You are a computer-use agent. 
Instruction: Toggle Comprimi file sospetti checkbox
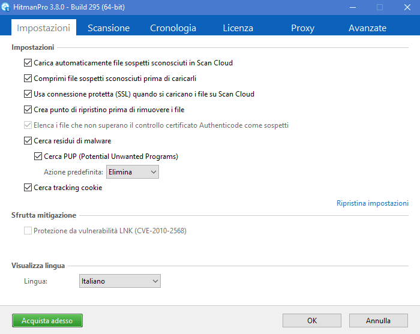(x=28, y=79)
